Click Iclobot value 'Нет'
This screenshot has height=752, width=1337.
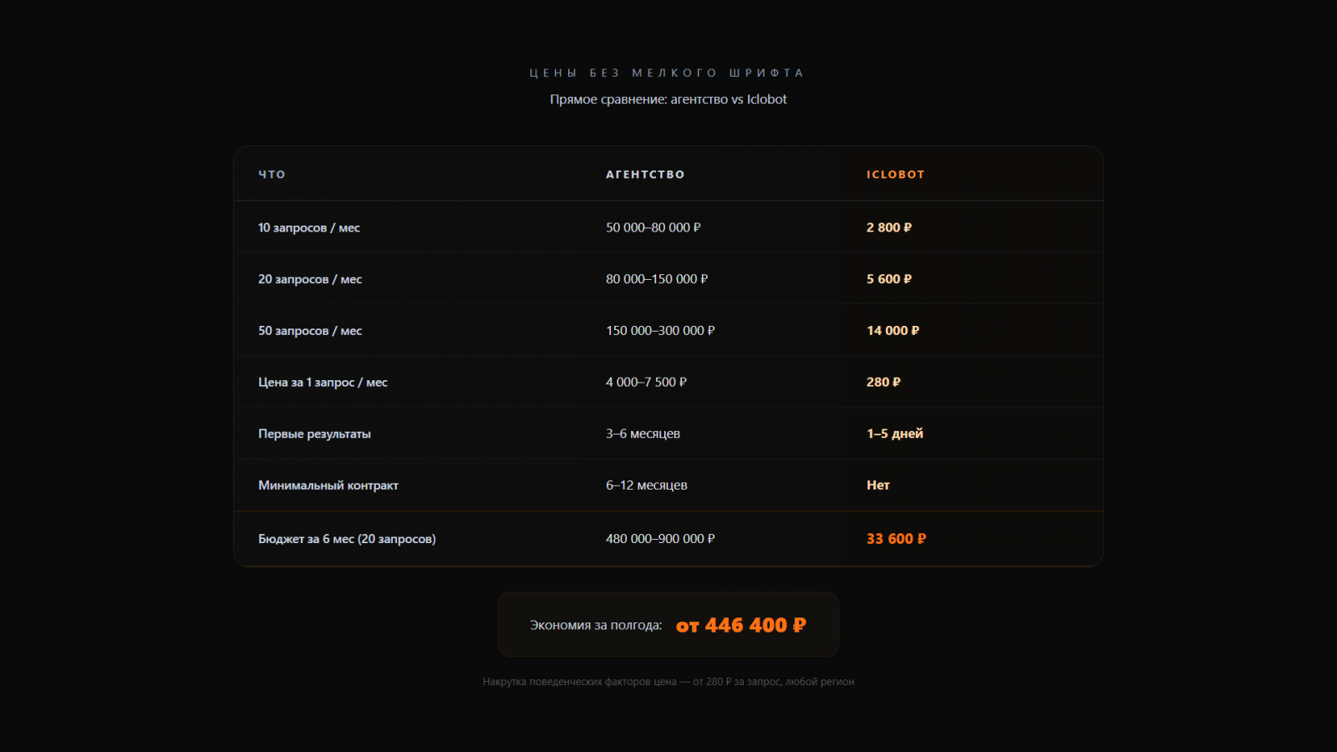click(878, 485)
